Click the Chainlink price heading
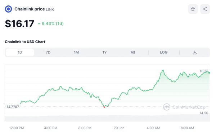 point(30,9)
